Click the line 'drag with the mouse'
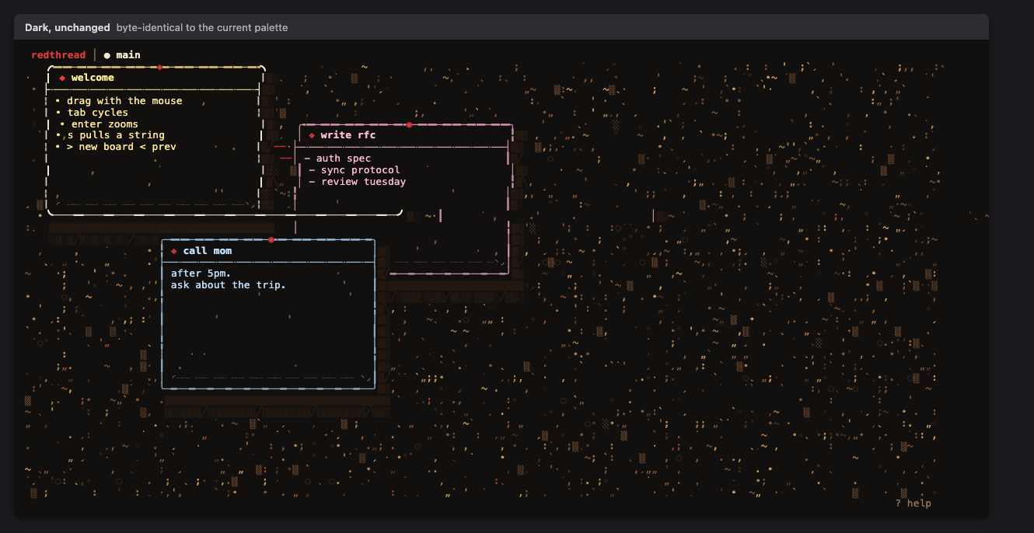Image resolution: width=1034 pixels, height=533 pixels. point(124,101)
